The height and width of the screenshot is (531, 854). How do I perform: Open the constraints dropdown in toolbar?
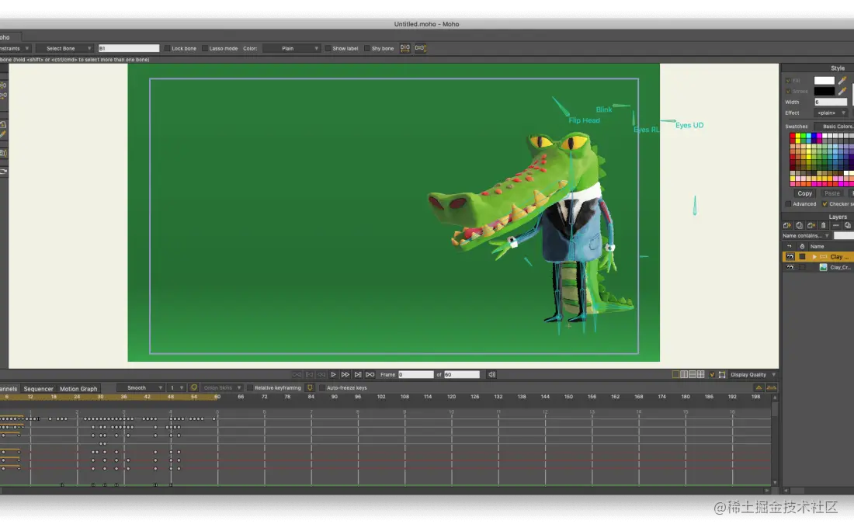tap(16, 48)
